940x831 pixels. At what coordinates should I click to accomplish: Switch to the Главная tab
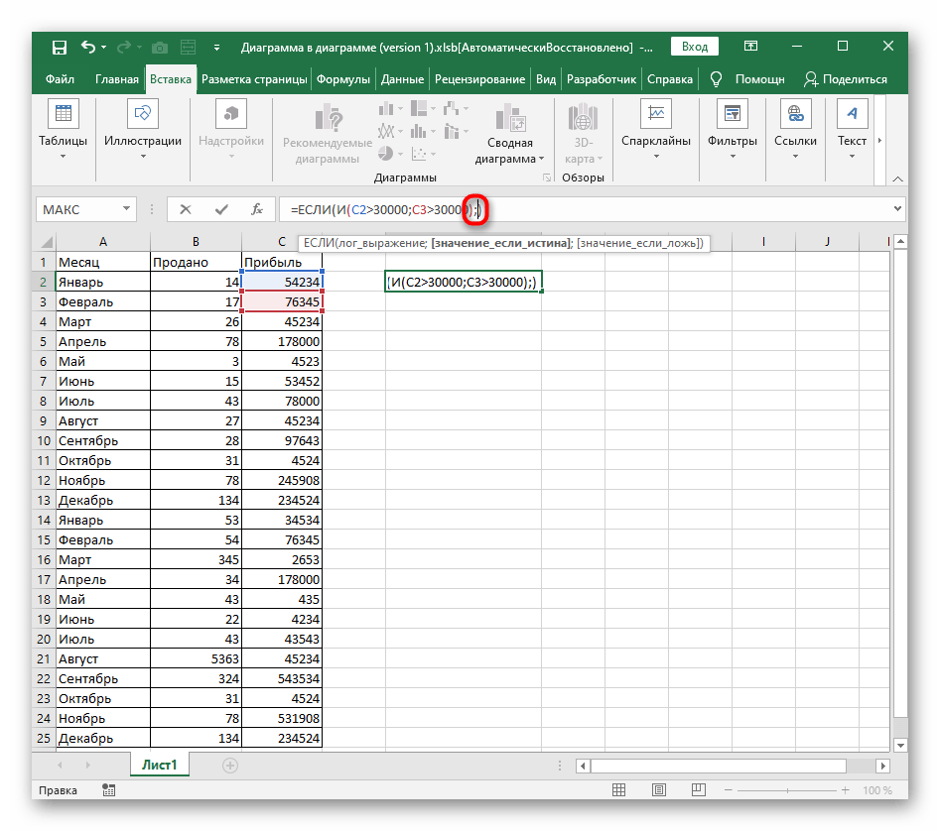[117, 79]
